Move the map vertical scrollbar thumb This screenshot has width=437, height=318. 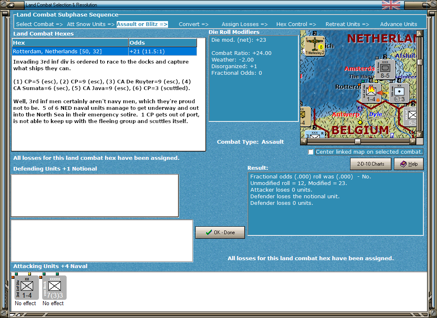pyautogui.click(x=420, y=62)
